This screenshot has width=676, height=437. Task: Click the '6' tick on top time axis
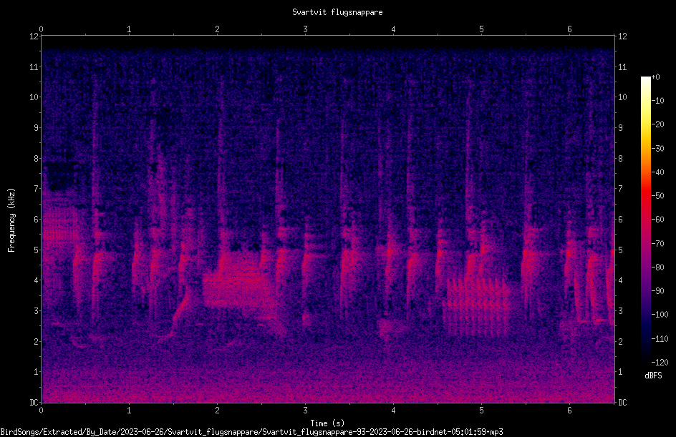pyautogui.click(x=569, y=29)
